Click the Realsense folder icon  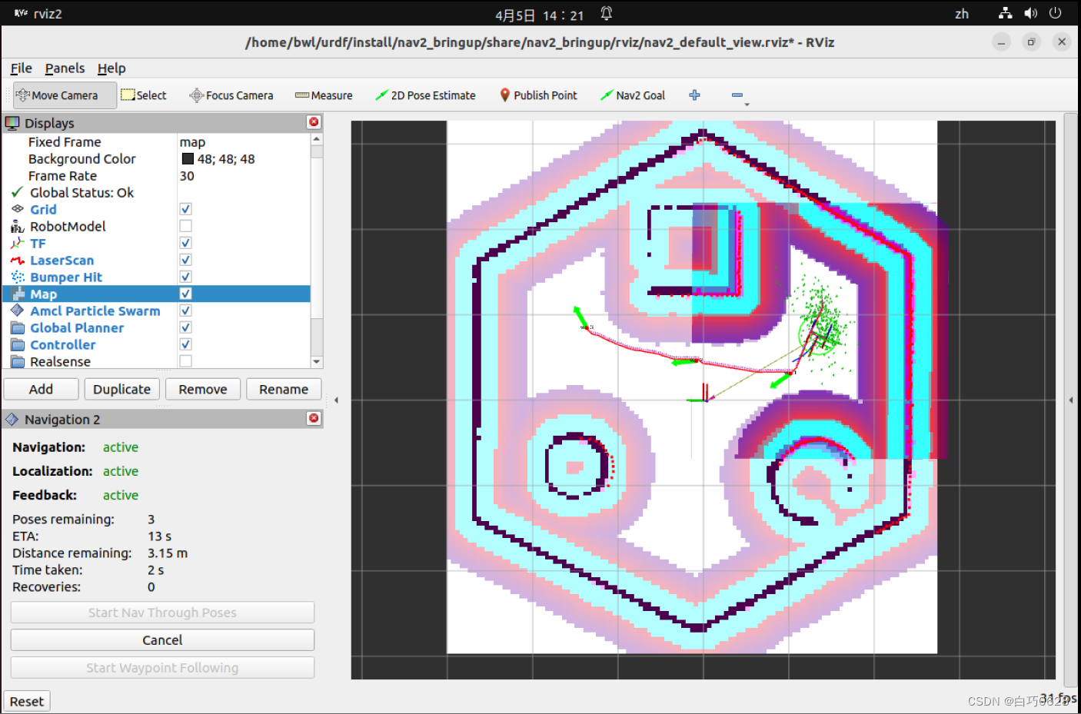click(18, 361)
